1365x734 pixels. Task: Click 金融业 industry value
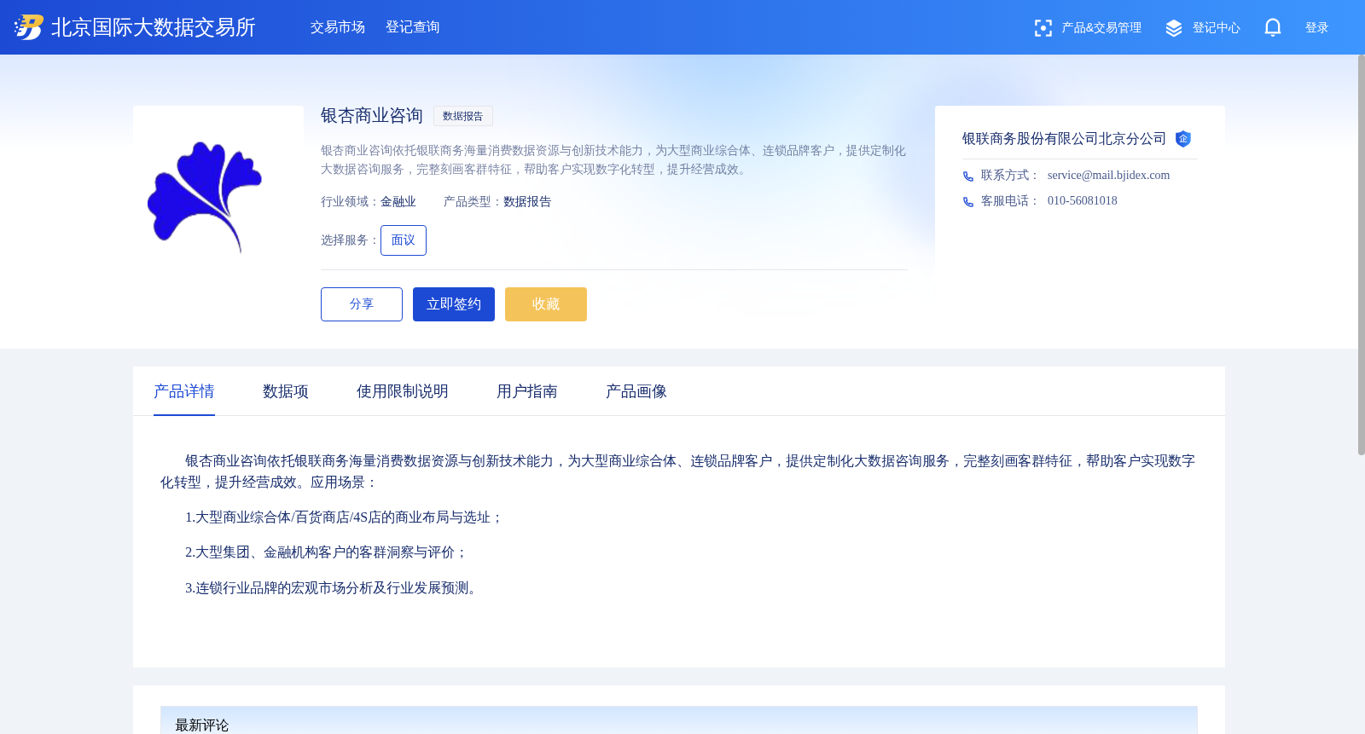(398, 202)
